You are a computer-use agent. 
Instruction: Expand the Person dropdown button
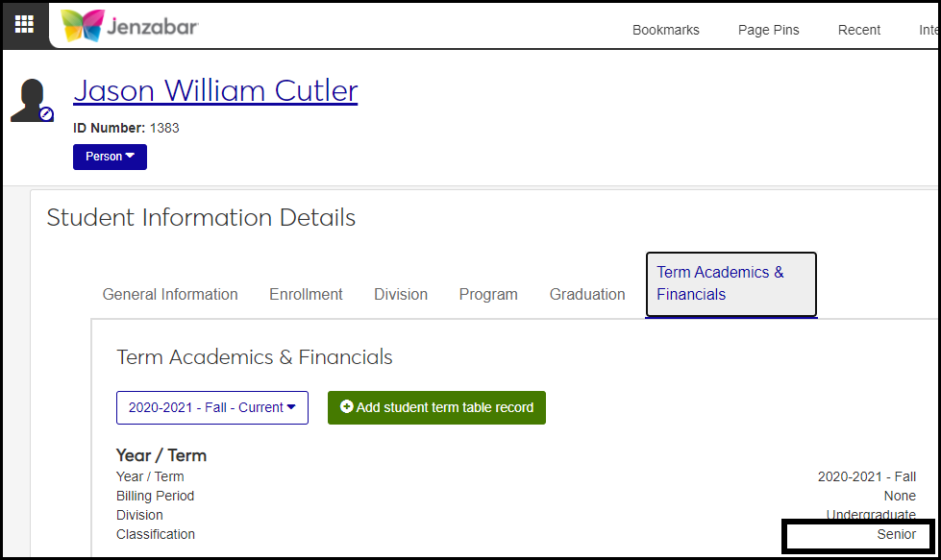click(x=110, y=157)
